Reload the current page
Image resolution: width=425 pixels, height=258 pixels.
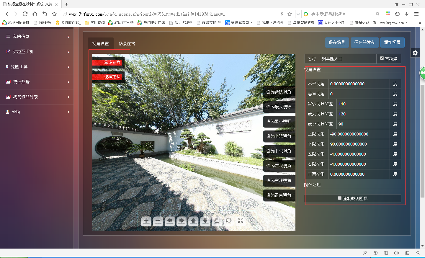(25, 14)
